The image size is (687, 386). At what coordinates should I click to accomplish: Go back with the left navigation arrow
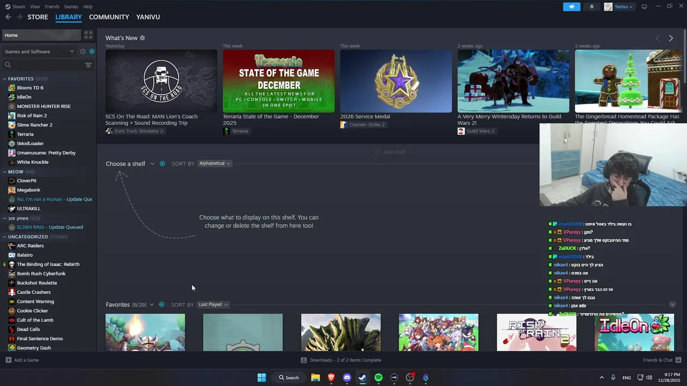click(8, 17)
